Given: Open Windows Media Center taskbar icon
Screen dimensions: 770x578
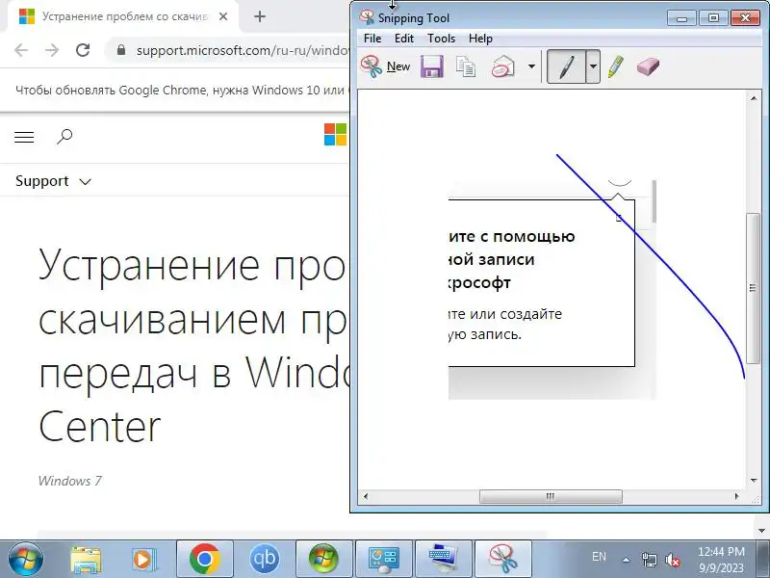Looking at the screenshot, I should pyautogui.click(x=323, y=560).
